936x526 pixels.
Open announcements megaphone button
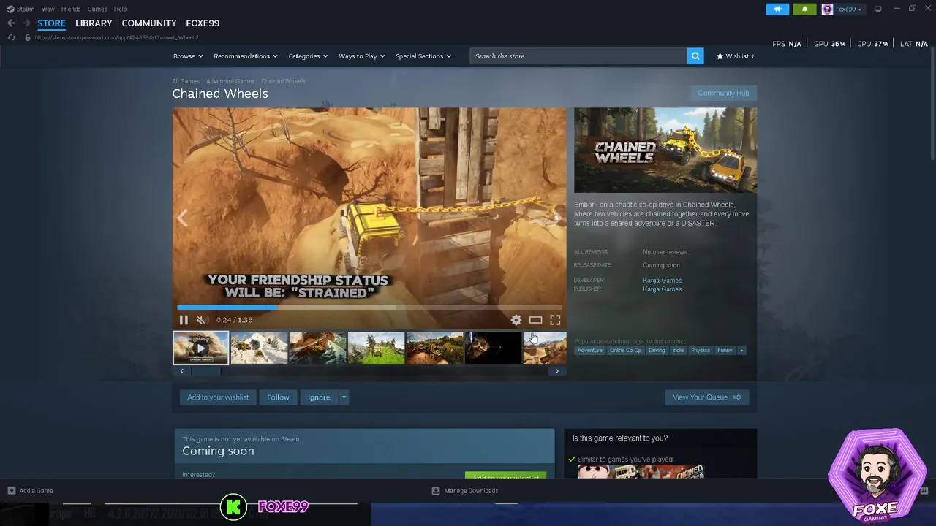click(x=777, y=9)
